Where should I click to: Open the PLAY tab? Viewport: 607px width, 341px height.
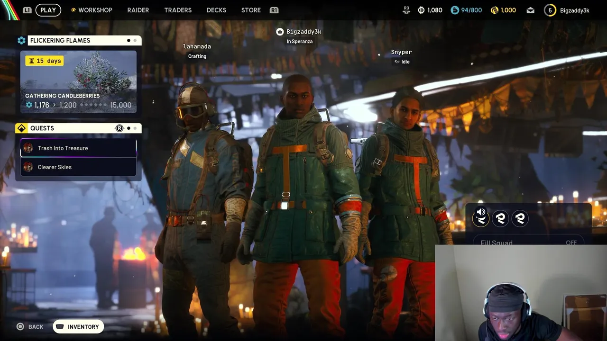pyautogui.click(x=48, y=10)
